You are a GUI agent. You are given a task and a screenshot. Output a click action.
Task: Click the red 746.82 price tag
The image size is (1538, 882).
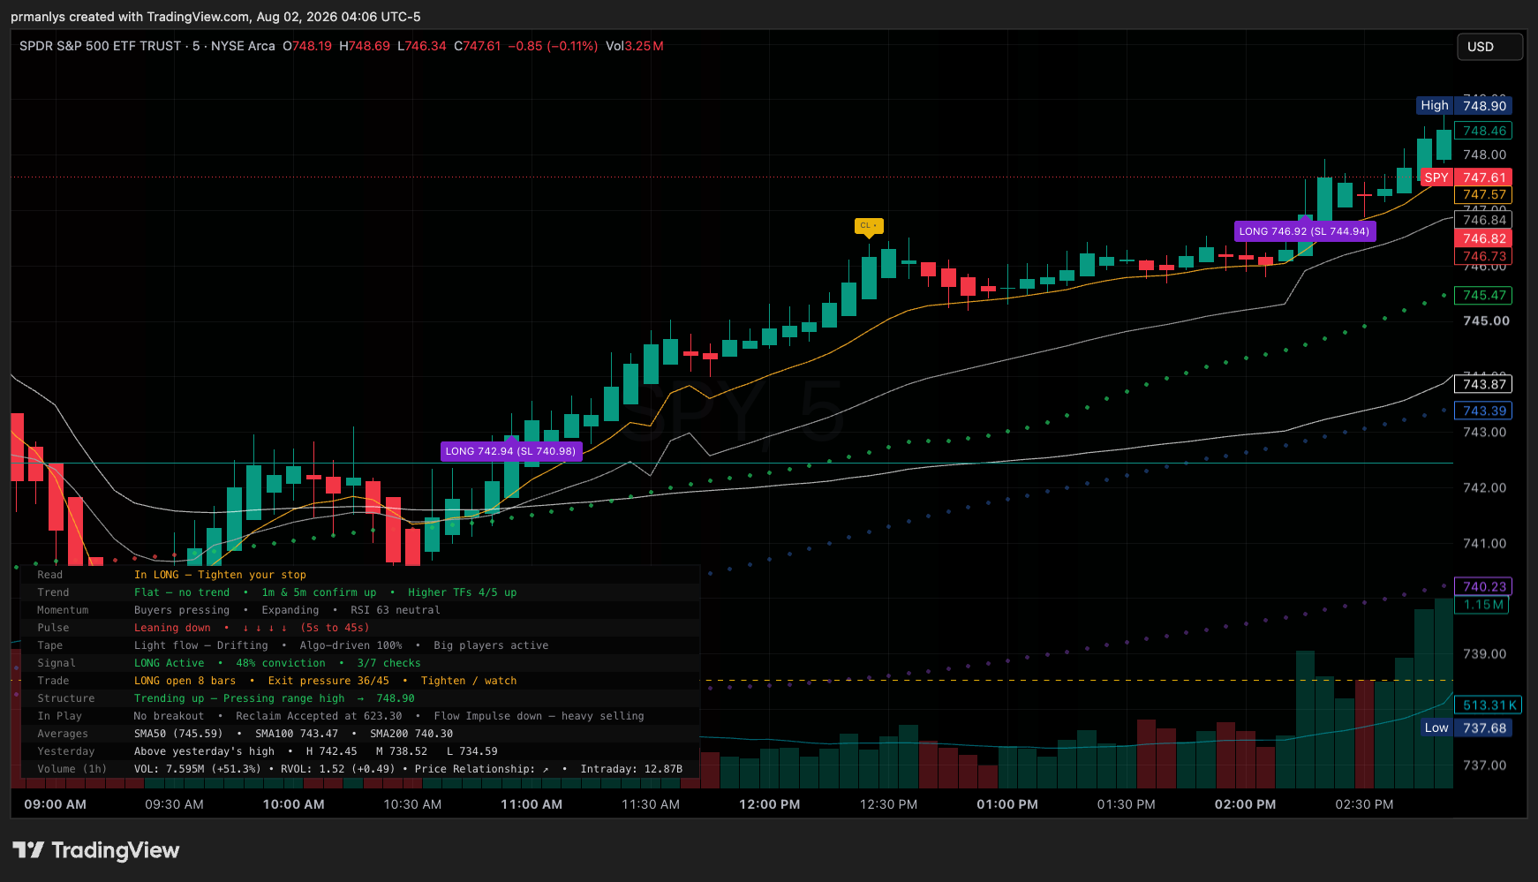click(1483, 238)
